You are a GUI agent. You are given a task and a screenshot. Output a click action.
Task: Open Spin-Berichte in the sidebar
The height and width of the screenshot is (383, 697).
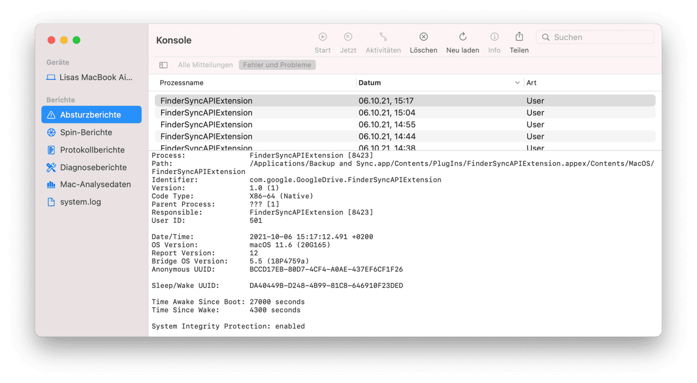pyautogui.click(x=86, y=132)
